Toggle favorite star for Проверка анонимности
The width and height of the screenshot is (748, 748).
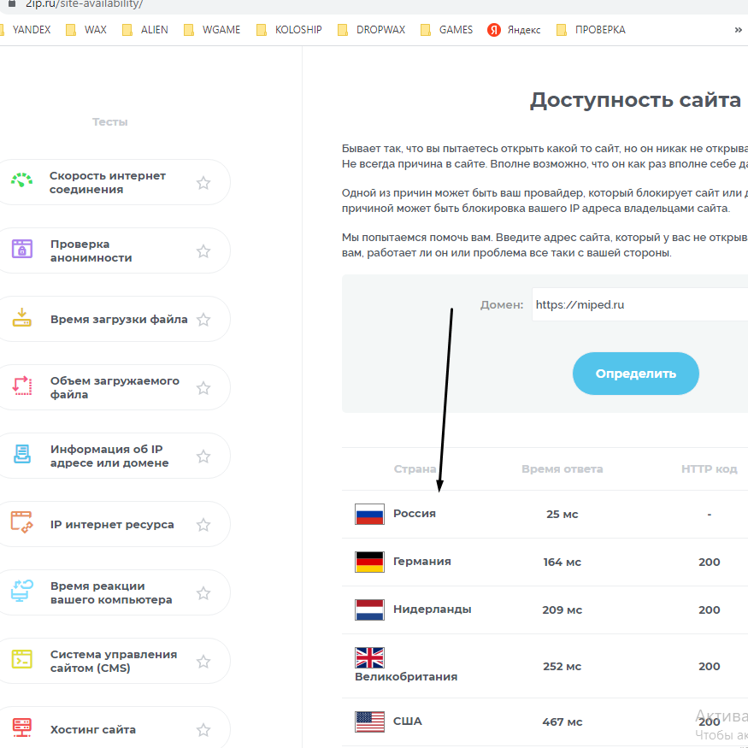[x=203, y=251]
